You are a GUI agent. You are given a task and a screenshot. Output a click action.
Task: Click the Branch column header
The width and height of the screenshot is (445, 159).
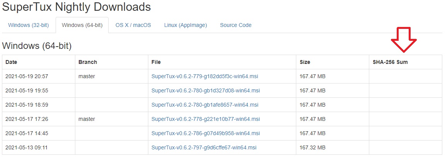point(88,62)
